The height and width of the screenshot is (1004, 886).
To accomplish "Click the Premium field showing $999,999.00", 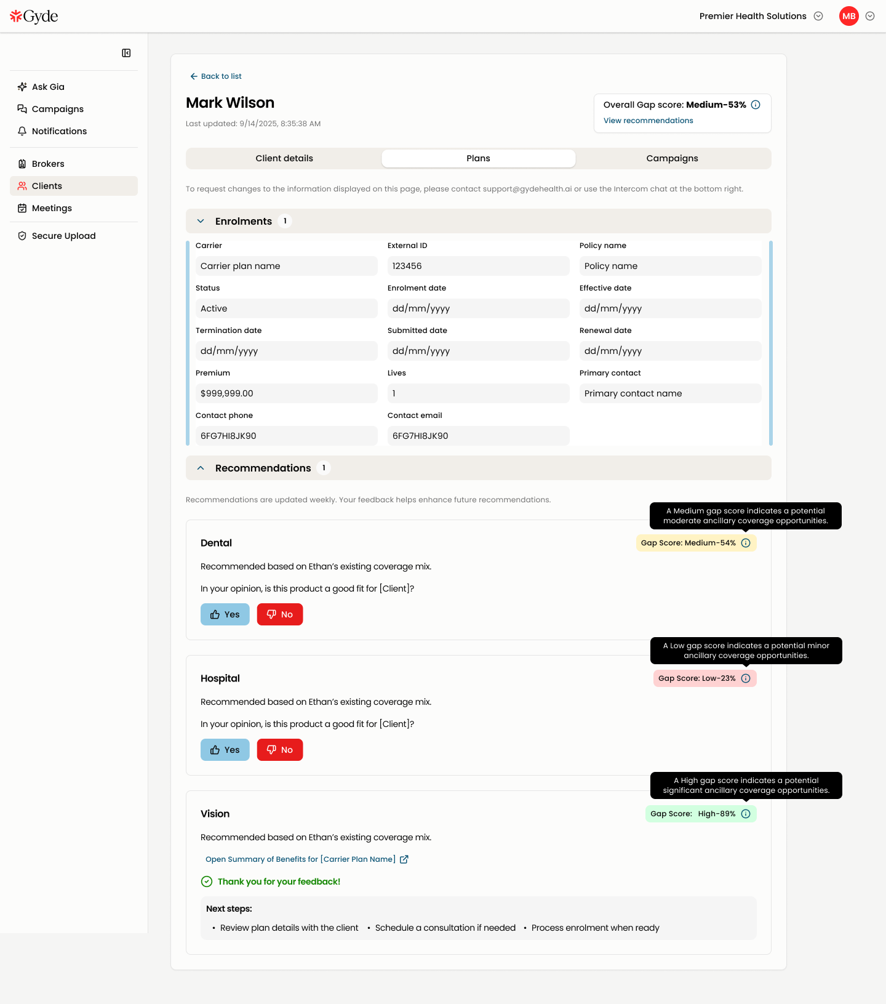I will (x=287, y=393).
